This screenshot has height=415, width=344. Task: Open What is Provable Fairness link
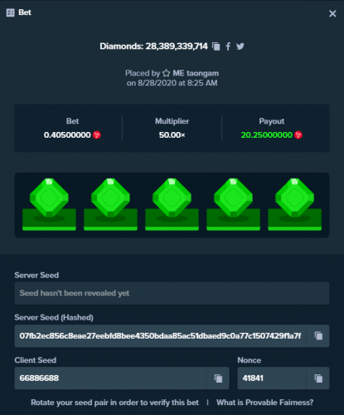pos(265,403)
